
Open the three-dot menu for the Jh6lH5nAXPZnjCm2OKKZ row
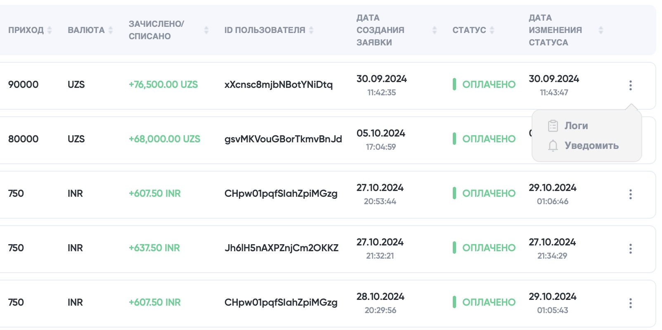click(630, 249)
